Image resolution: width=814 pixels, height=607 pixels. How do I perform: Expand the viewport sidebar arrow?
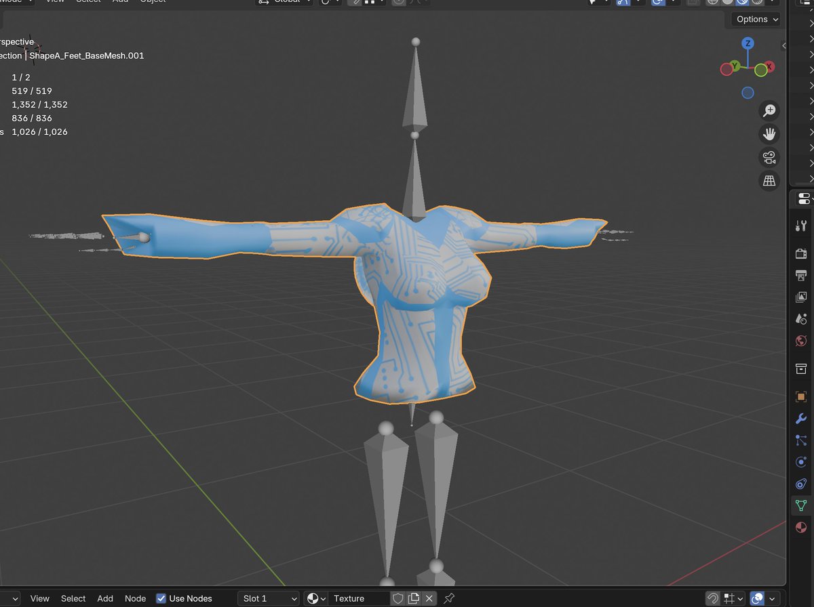[x=784, y=45]
